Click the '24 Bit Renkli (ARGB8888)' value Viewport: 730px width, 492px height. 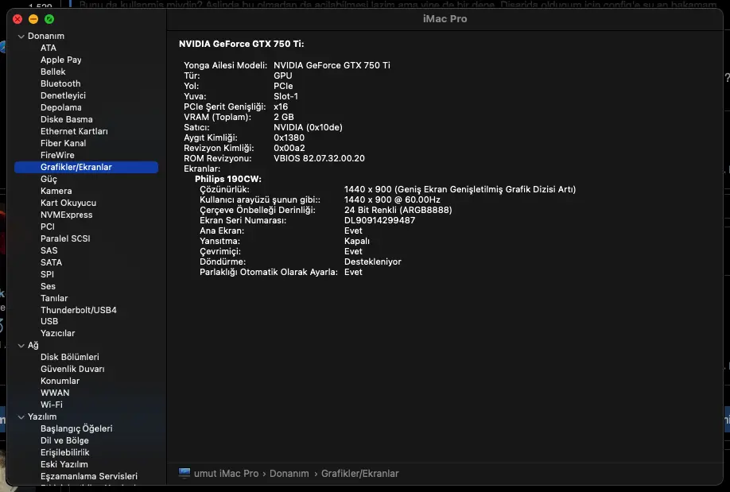coord(398,210)
